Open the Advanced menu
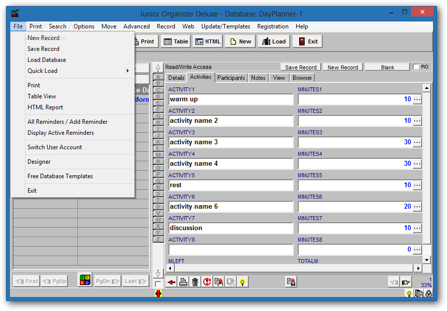The width and height of the screenshot is (447, 311). pos(136,26)
